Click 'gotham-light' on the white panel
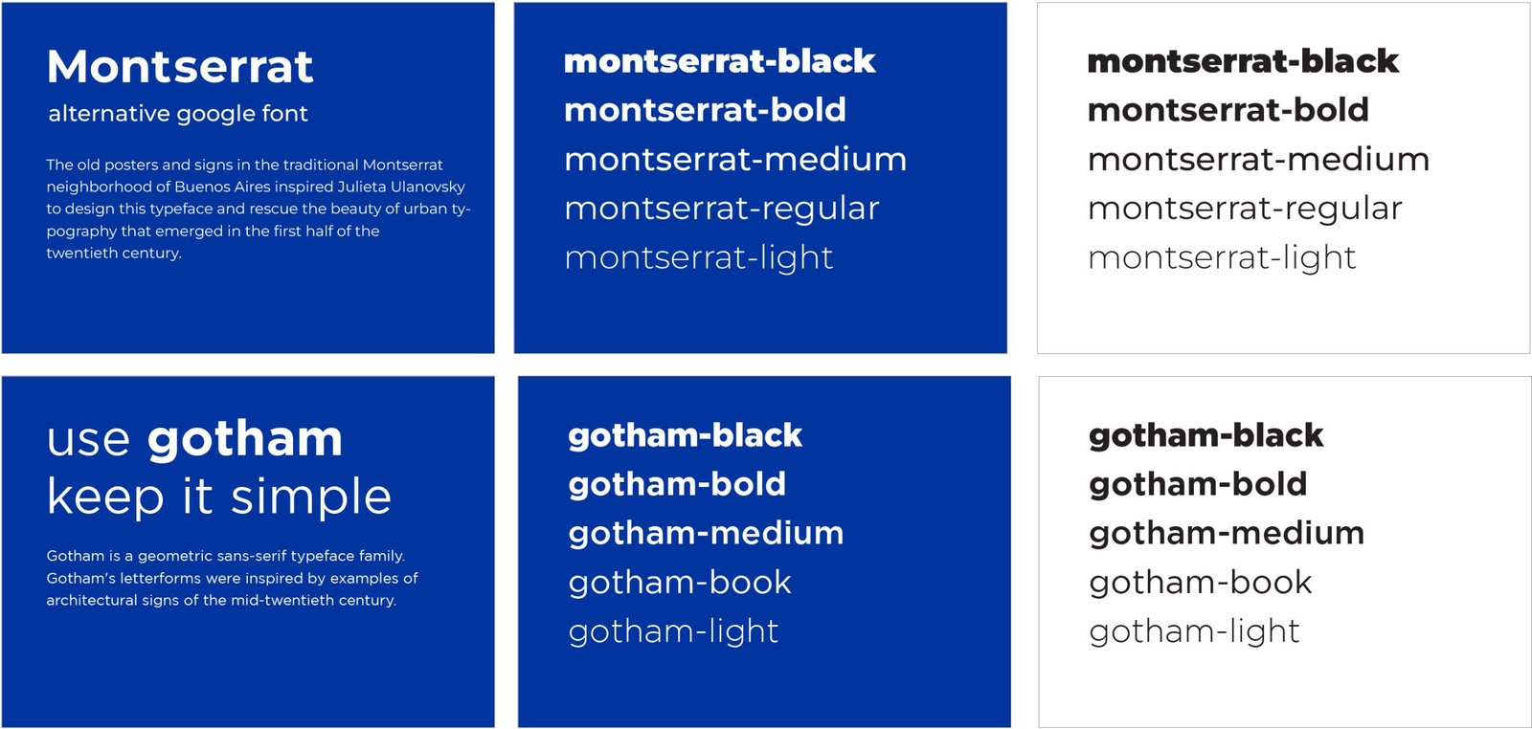This screenshot has height=729, width=1532. tap(1194, 631)
